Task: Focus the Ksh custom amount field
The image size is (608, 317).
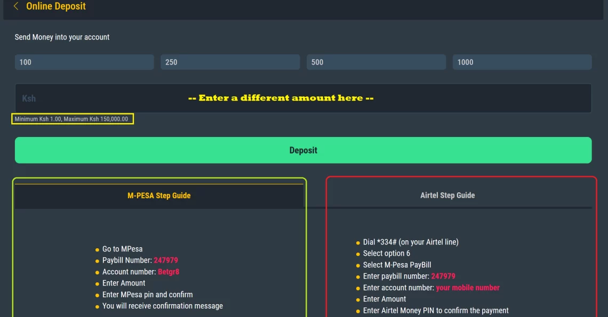Action: 303,98
